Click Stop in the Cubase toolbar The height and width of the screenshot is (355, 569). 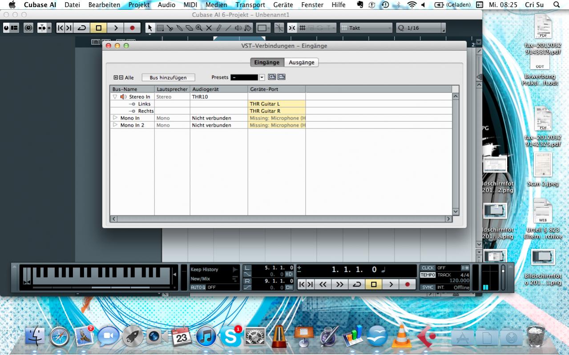98,28
